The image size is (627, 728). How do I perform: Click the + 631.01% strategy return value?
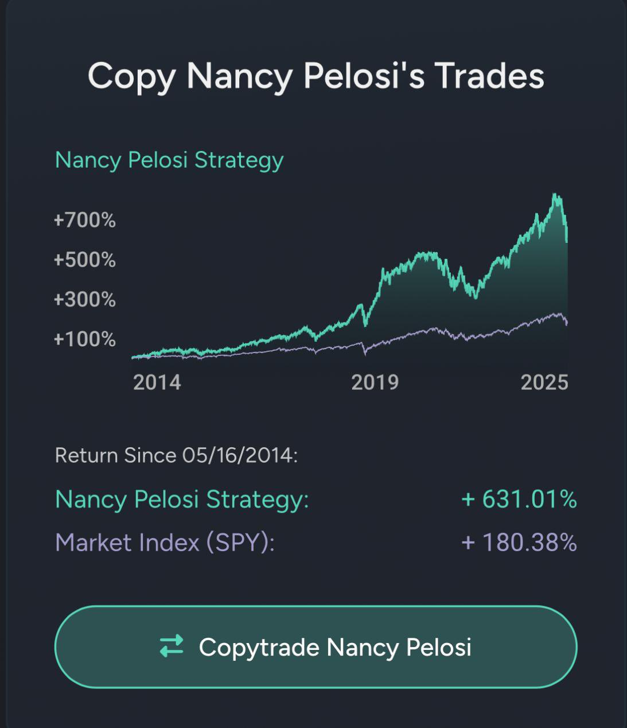(x=519, y=499)
